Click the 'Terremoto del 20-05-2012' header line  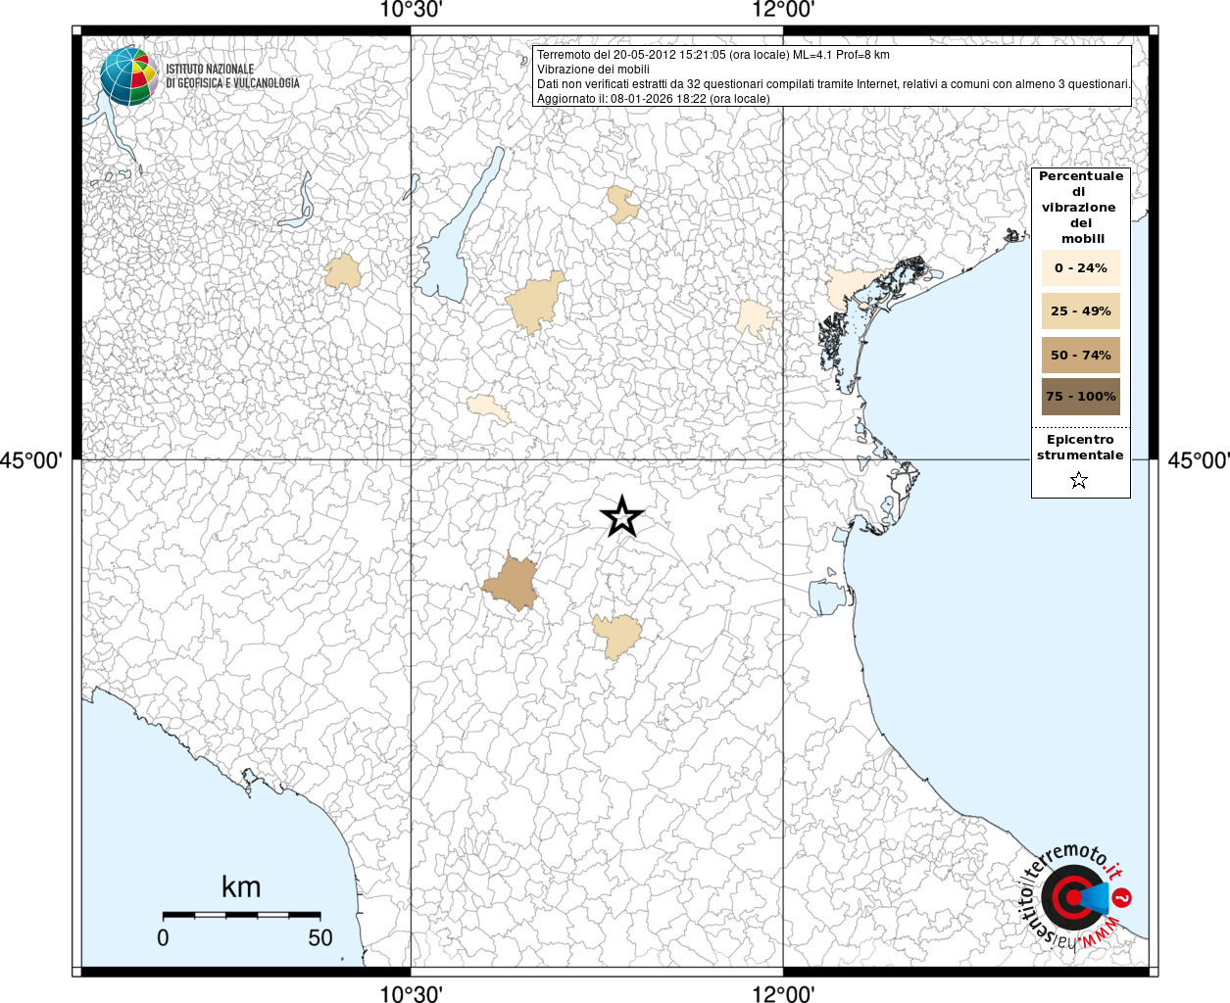[713, 55]
